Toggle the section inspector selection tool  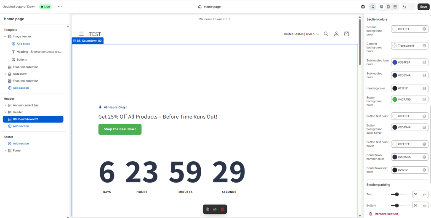click(x=372, y=7)
